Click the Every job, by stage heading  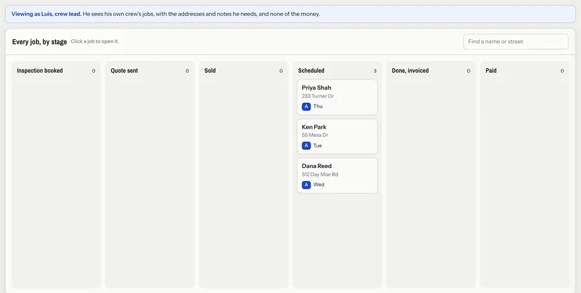point(39,42)
